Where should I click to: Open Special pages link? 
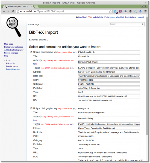[12, 66]
